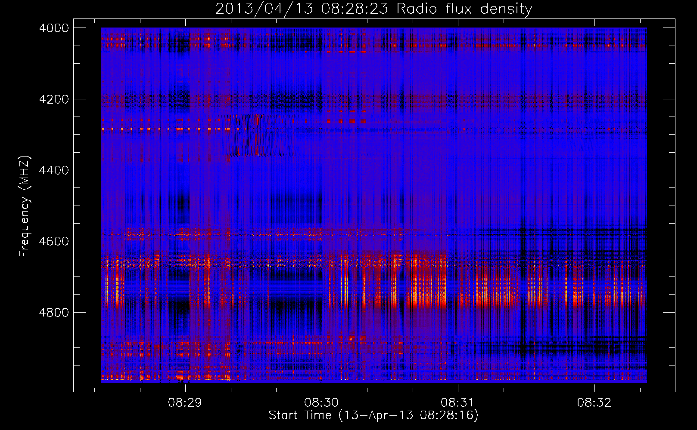The height and width of the screenshot is (430, 697).
Task: Click the 'Frequency (MHZ)' axis title
Action: click(25, 206)
